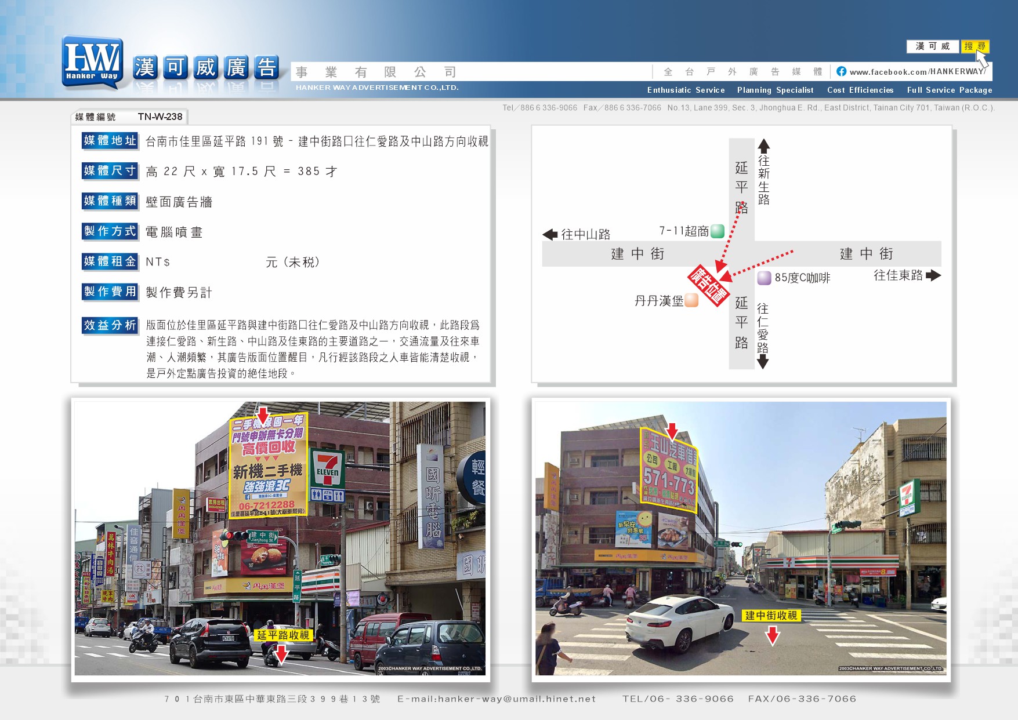Click the 漢可威 search input field
Screen dimensions: 1018x720
click(x=933, y=46)
